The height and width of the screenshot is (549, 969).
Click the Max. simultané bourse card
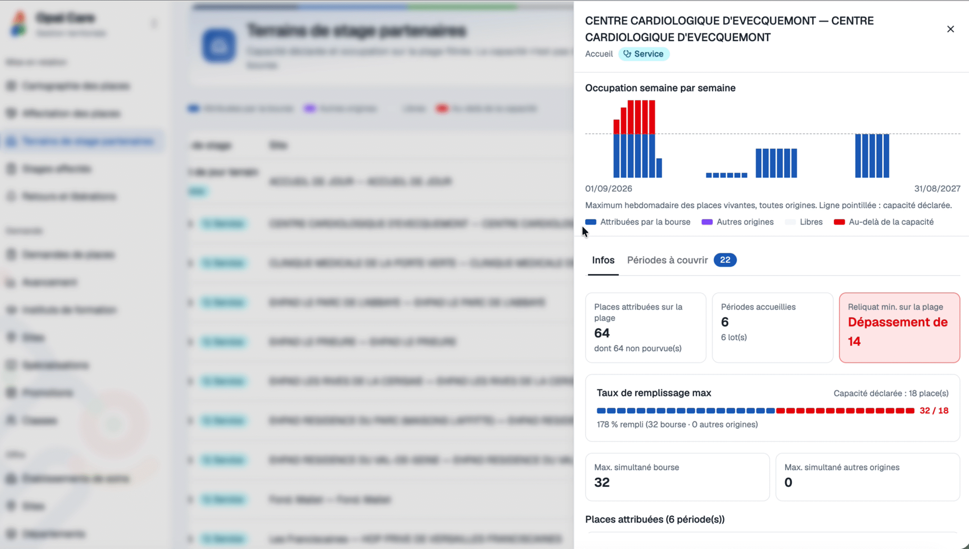pyautogui.click(x=677, y=477)
